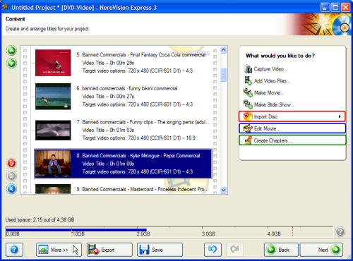Click the blue rename title icon
This screenshot has height=261, width=353.
11,189
